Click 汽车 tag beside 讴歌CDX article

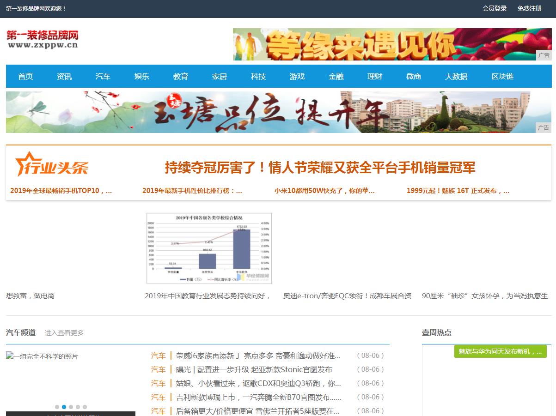point(158,384)
